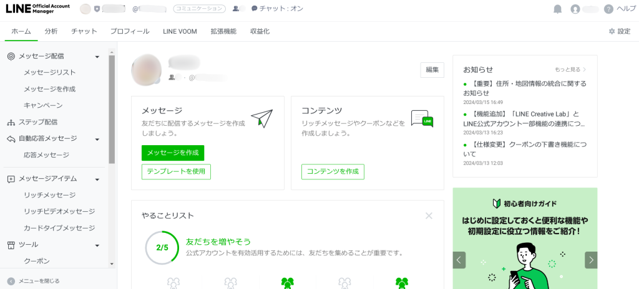Close the やることリスト card with X
The height and width of the screenshot is (289, 639).
pos(429,216)
